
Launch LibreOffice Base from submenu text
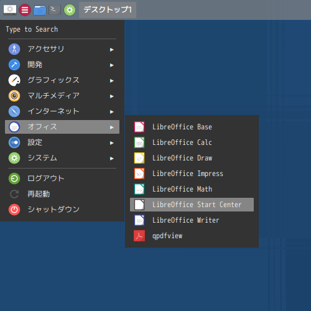pos(182,127)
